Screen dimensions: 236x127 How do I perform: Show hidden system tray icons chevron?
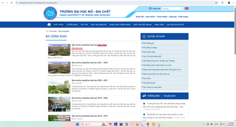[x=204, y=124]
